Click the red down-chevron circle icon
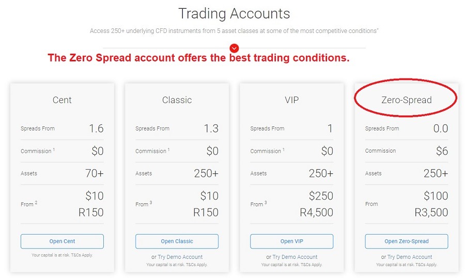Screen dimensions: 465x278 point(234,48)
